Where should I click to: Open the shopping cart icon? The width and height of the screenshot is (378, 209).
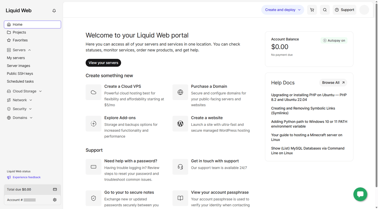[312, 10]
